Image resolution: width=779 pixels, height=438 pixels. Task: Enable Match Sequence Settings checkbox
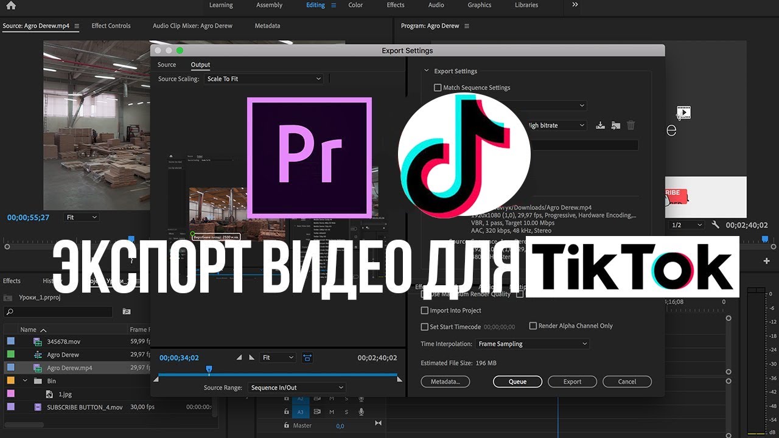438,88
